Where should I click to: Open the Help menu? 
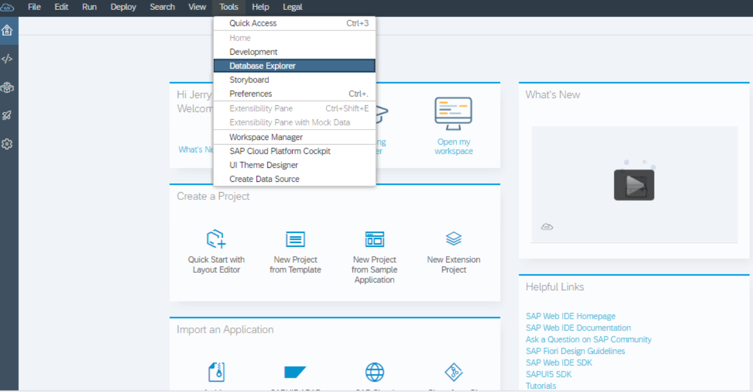261,7
